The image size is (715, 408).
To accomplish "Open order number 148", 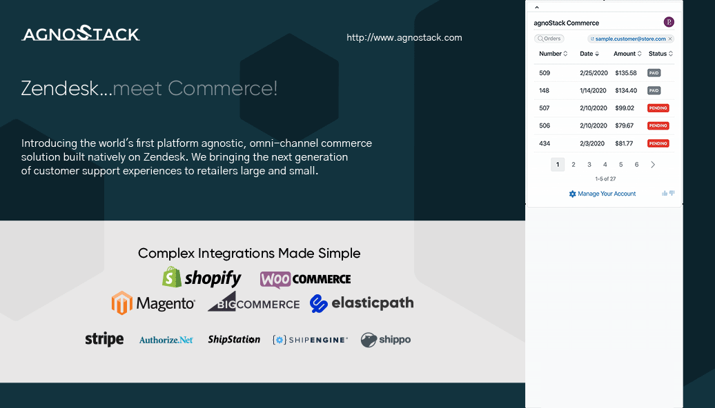I will click(x=544, y=90).
